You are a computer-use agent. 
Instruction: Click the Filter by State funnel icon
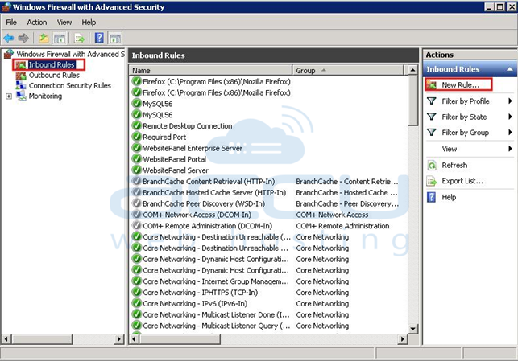432,117
